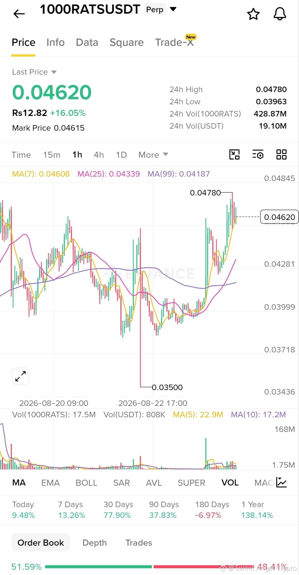Screen dimensions: 299x575
Task: Tap the 24h Vol(USDT) 19.10M value
Action: 272,126
